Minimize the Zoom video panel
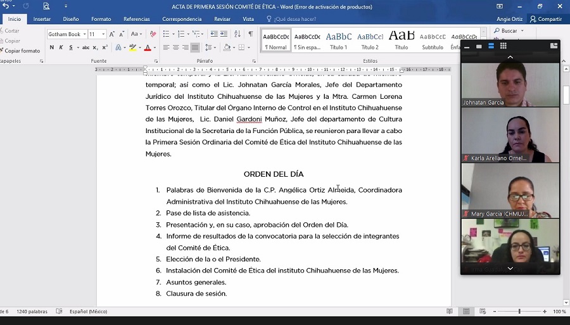This screenshot has width=570, height=325. click(x=467, y=46)
